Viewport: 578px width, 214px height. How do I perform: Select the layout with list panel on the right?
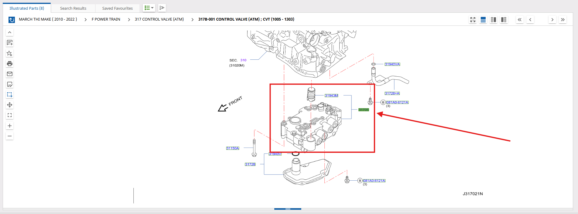click(x=504, y=20)
